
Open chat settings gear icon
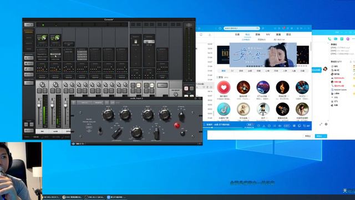click(x=326, y=124)
